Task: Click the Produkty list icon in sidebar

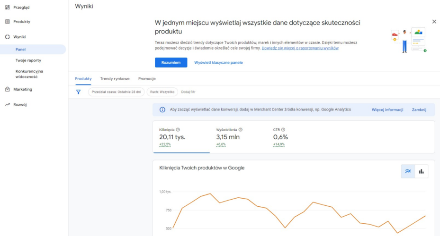Action: [8, 22]
